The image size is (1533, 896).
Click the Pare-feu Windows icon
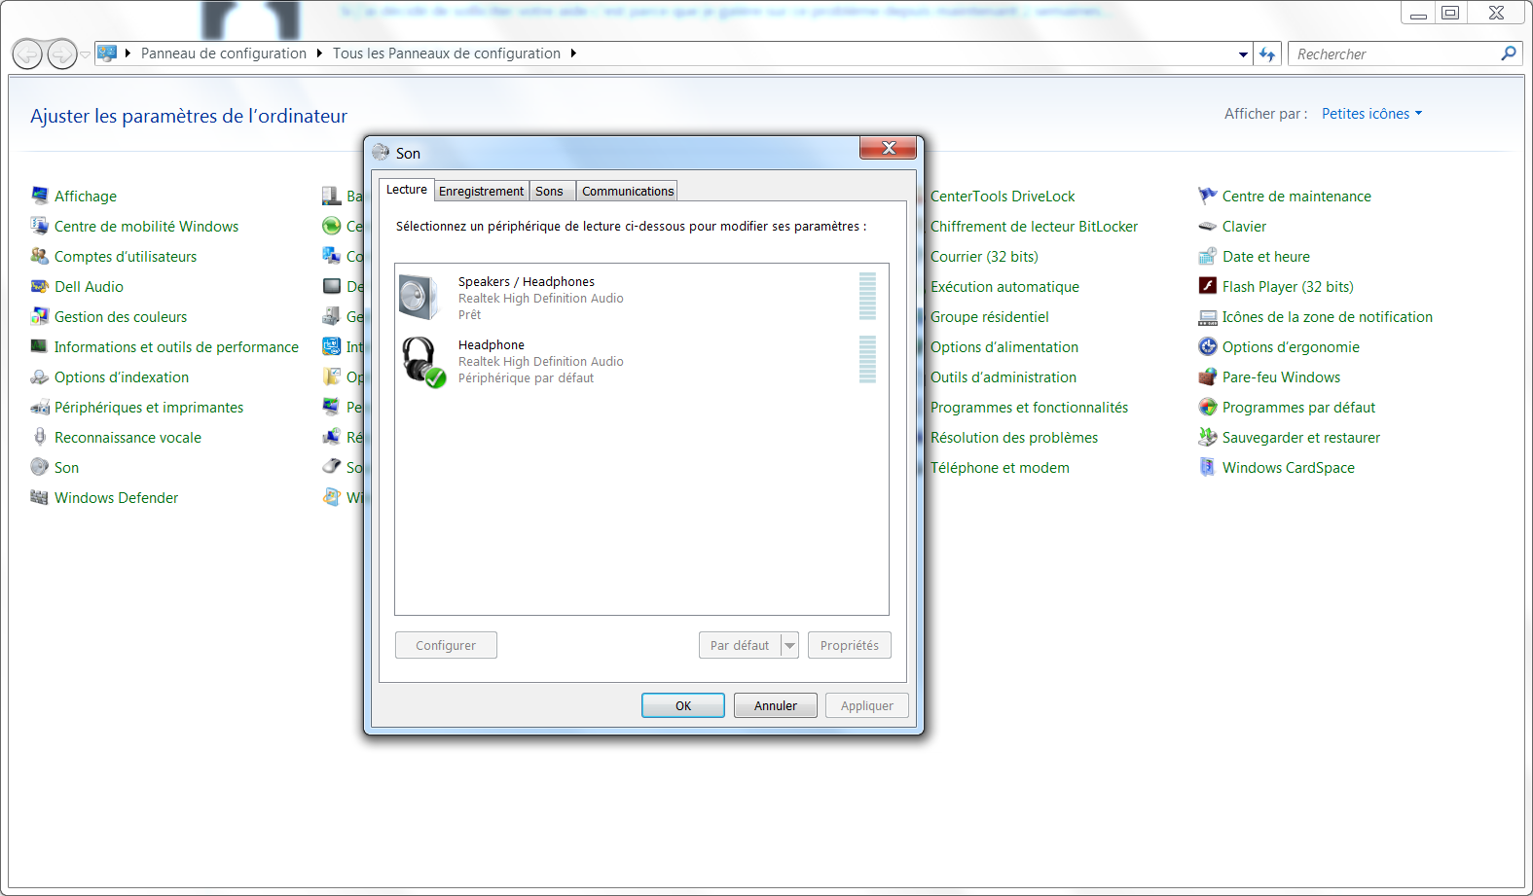click(x=1207, y=376)
